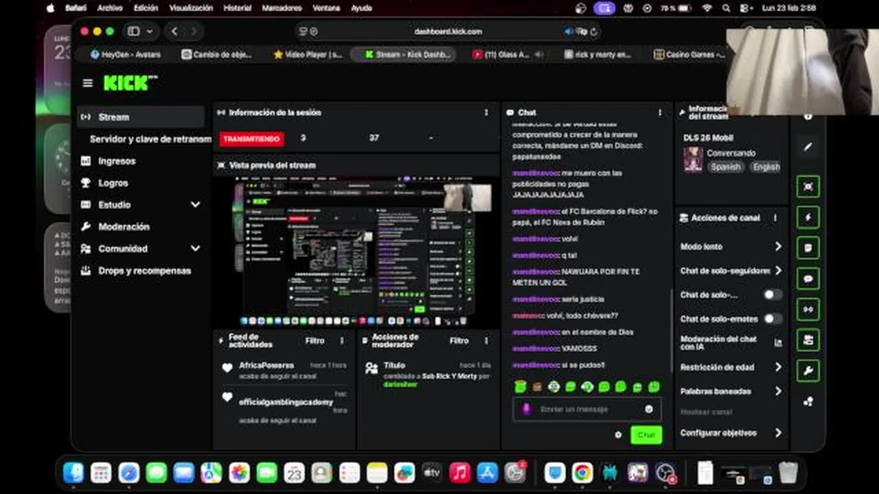Image resolution: width=879 pixels, height=494 pixels.
Task: Switch to HeyGen - Avatars tab
Action: point(126,54)
